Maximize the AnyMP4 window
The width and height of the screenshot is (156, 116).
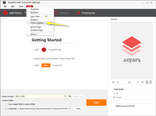coord(147,3)
